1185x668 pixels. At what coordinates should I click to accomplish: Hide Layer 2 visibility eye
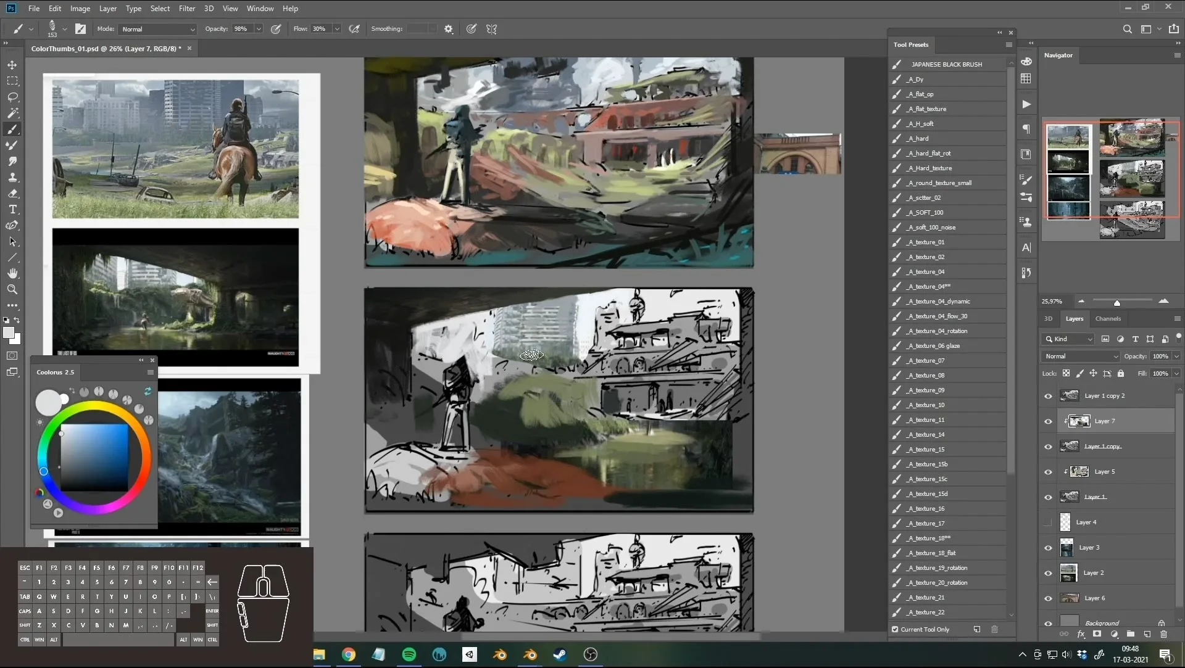[x=1048, y=573]
